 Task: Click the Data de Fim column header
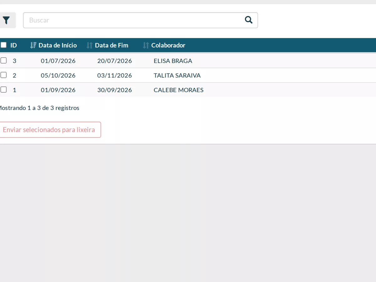[x=112, y=45]
